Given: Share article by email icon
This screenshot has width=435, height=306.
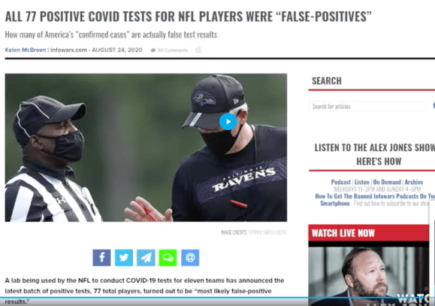Looking at the screenshot, I should click(190, 257).
